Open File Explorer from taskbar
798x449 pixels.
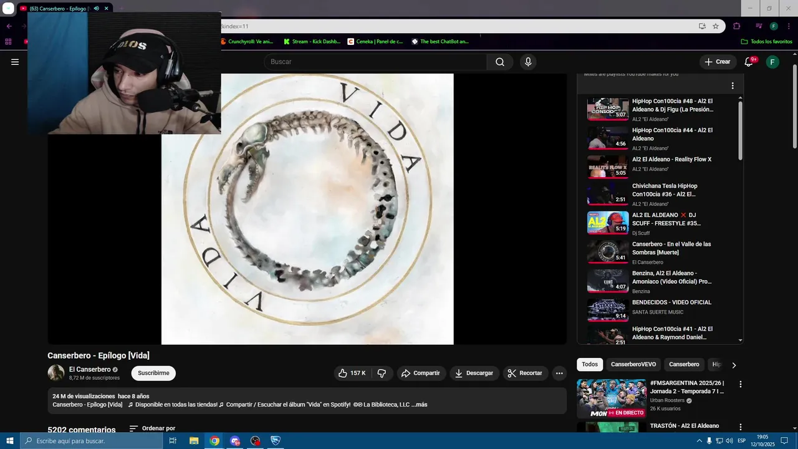194,441
